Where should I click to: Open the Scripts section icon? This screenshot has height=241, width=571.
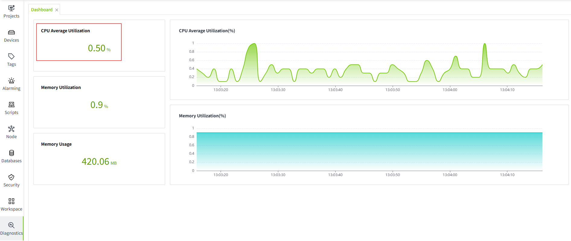11,105
